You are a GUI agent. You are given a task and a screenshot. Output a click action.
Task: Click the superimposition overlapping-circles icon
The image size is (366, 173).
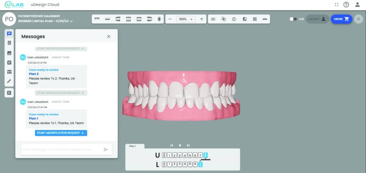[x=224, y=19]
